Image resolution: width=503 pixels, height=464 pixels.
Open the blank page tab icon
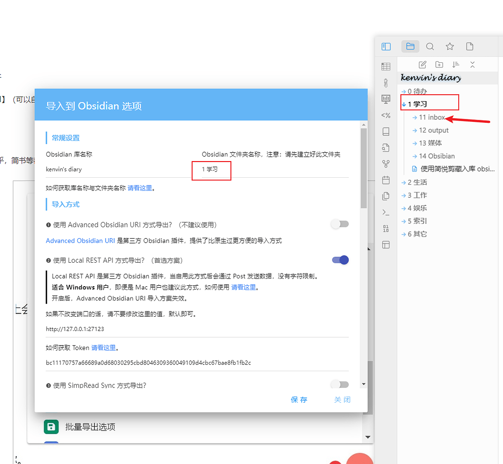[470, 47]
